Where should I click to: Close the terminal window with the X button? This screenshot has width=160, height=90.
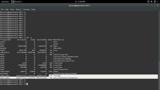pos(157,5)
